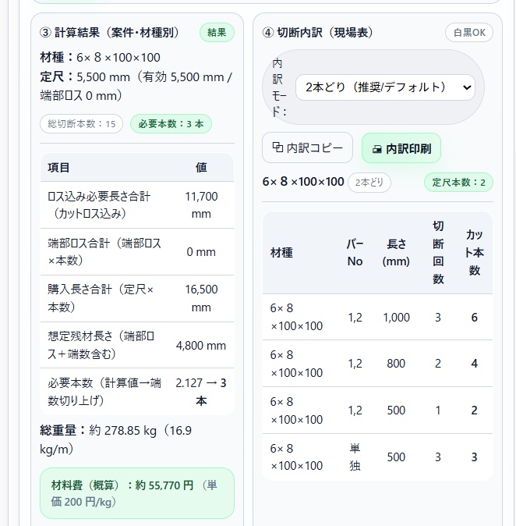This screenshot has height=526, width=516.
Task: Click the 内訳印刷 button
Action: coord(401,148)
